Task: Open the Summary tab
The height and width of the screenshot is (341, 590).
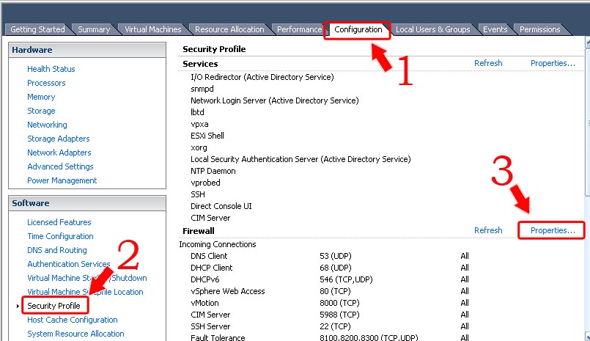Action: [94, 29]
